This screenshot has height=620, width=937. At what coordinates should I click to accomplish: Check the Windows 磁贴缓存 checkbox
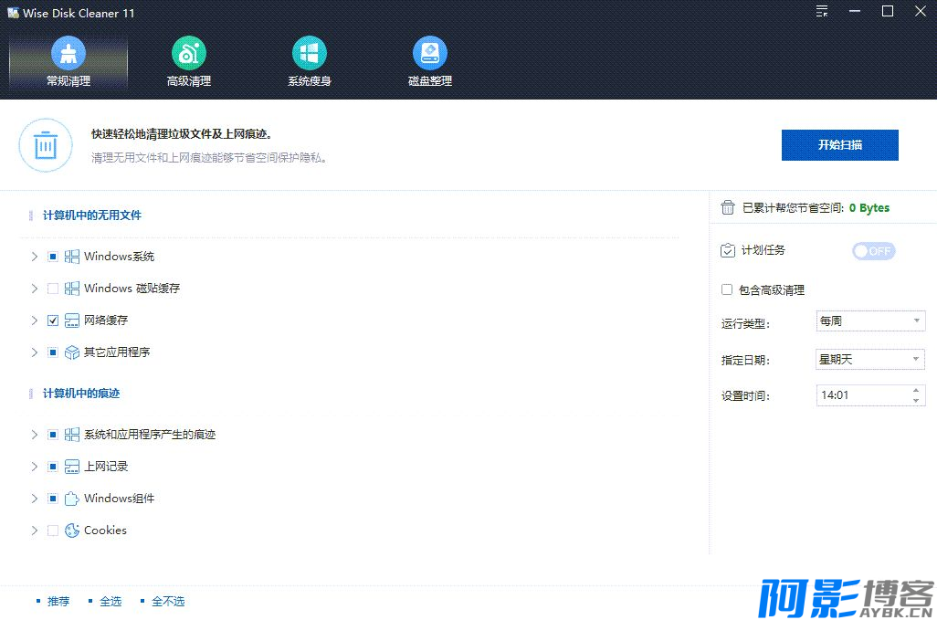coord(53,289)
